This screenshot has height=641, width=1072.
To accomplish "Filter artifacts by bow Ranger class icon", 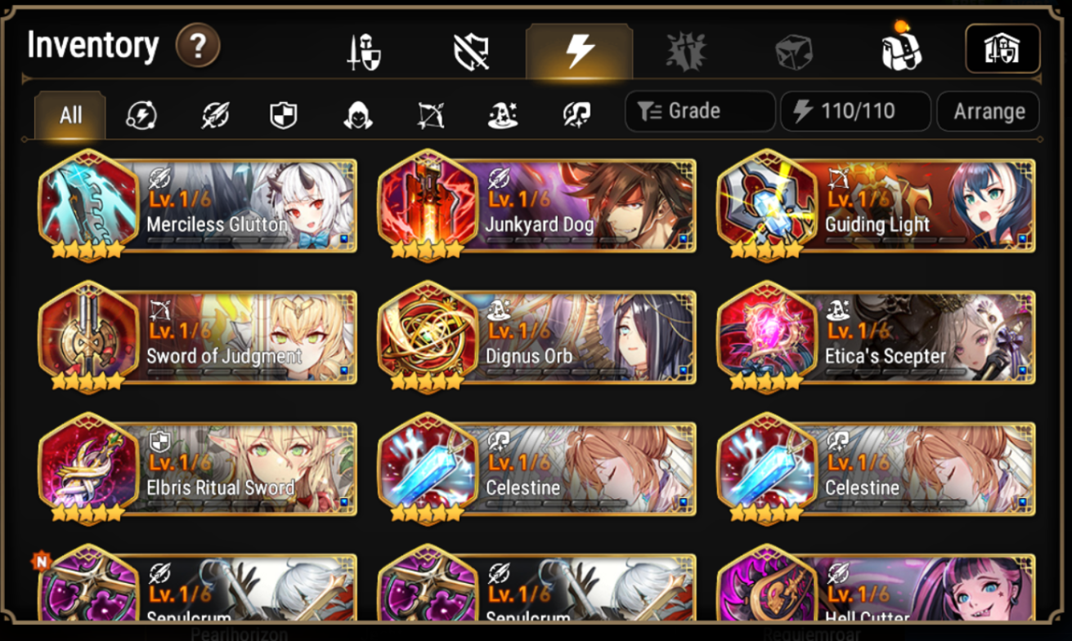I will click(430, 115).
